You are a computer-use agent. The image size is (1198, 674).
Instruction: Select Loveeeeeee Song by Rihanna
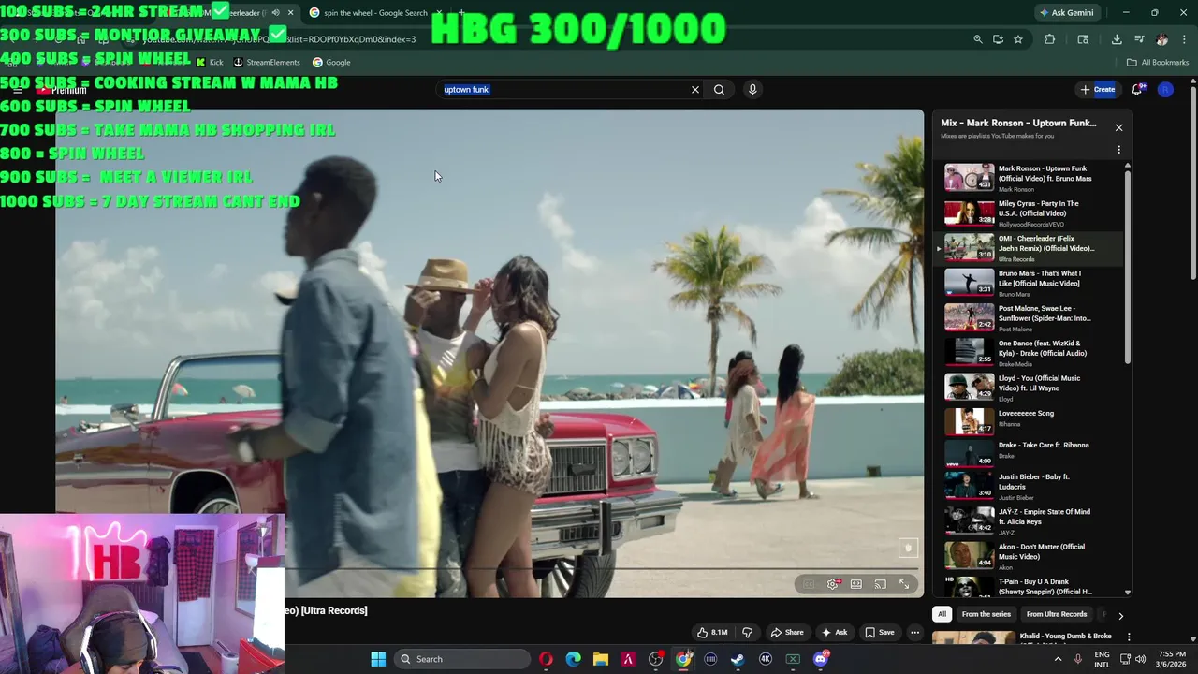1030,422
